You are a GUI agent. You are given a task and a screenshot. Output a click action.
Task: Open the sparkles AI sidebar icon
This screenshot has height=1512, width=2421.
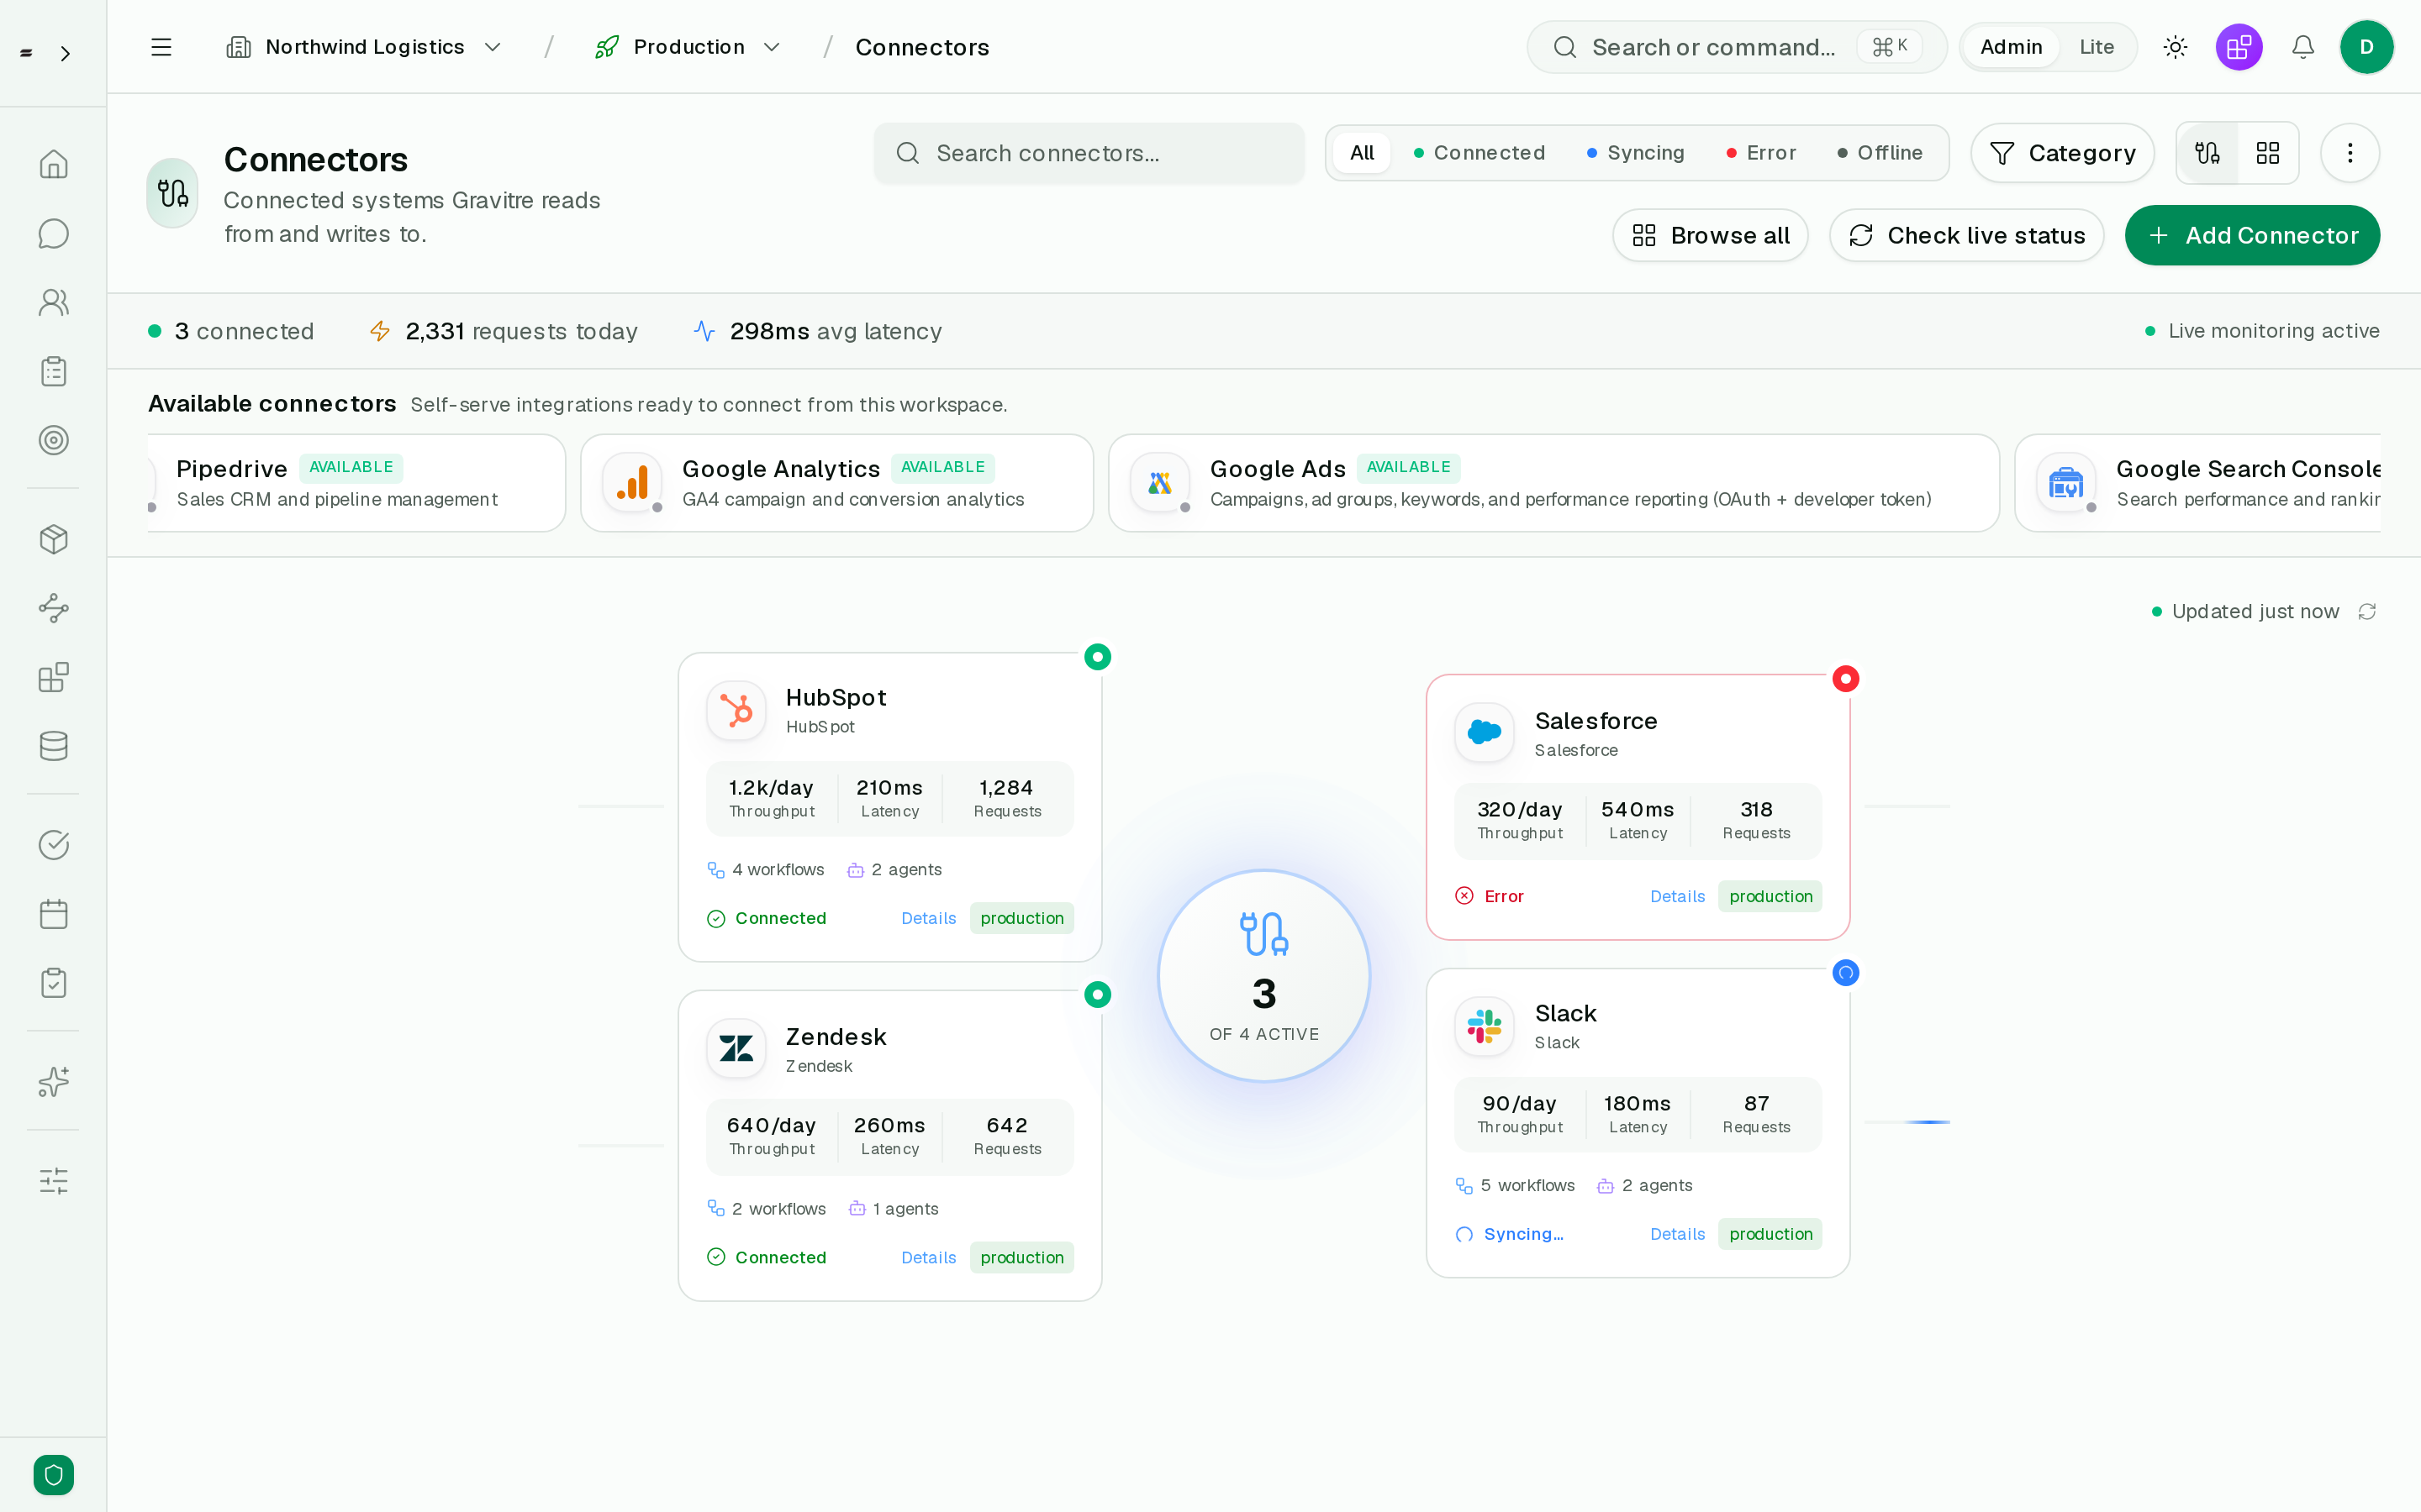tap(54, 1082)
